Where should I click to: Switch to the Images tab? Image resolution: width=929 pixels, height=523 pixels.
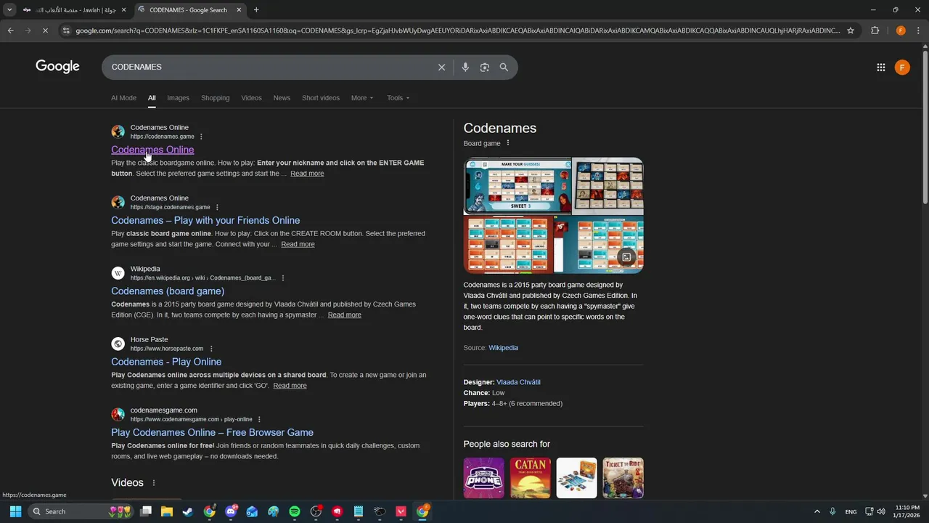(178, 98)
